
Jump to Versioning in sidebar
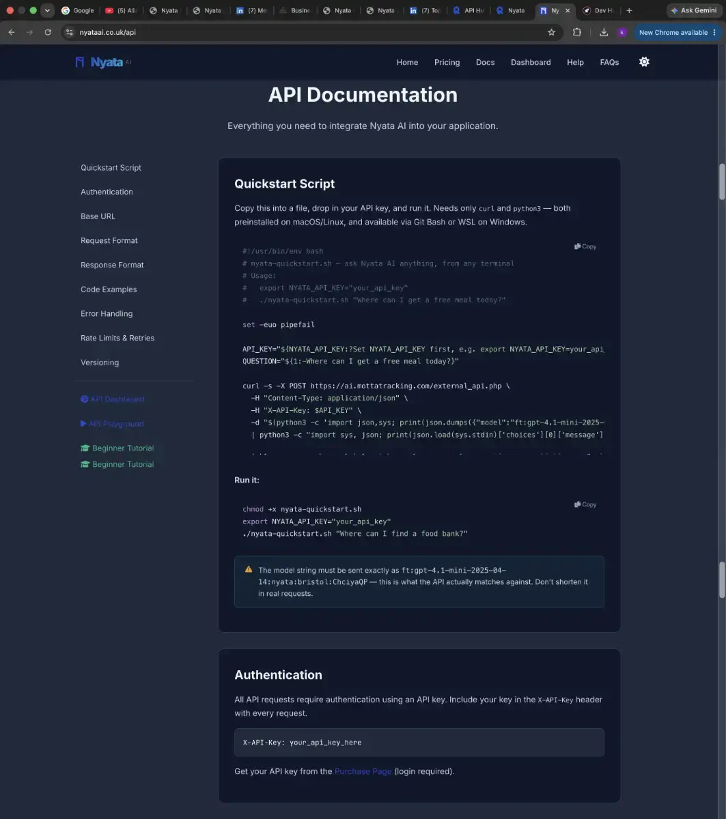[100, 362]
